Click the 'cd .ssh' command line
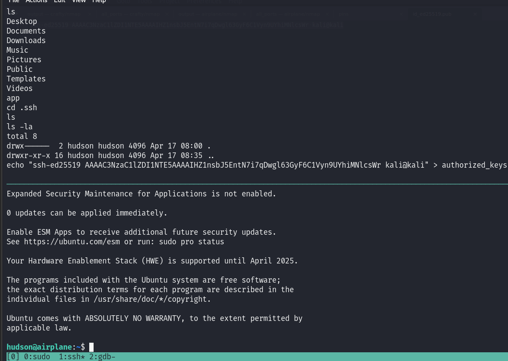Image resolution: width=508 pixels, height=361 pixels. [22, 108]
